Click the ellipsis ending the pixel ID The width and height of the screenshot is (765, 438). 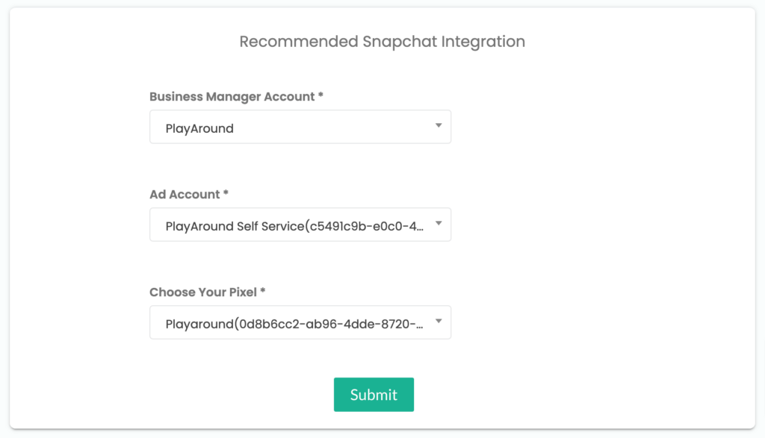pyautogui.click(x=420, y=327)
